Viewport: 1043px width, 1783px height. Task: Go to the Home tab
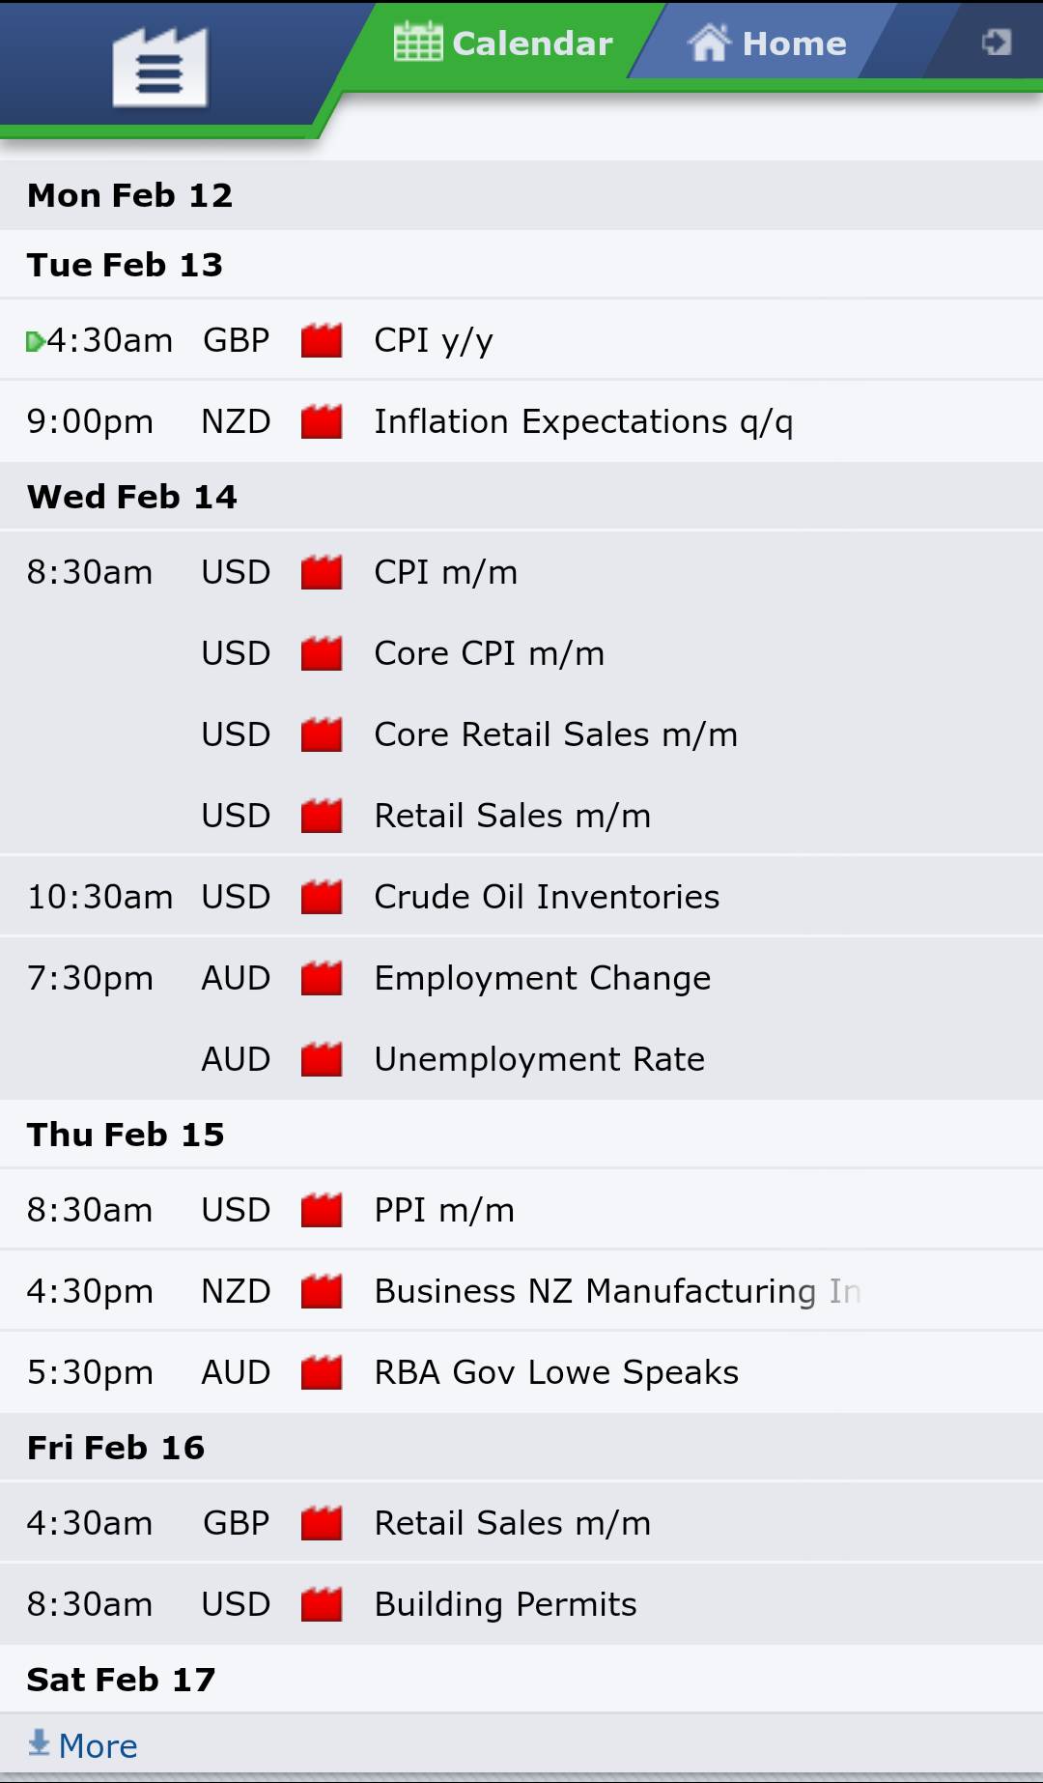pyautogui.click(x=792, y=43)
